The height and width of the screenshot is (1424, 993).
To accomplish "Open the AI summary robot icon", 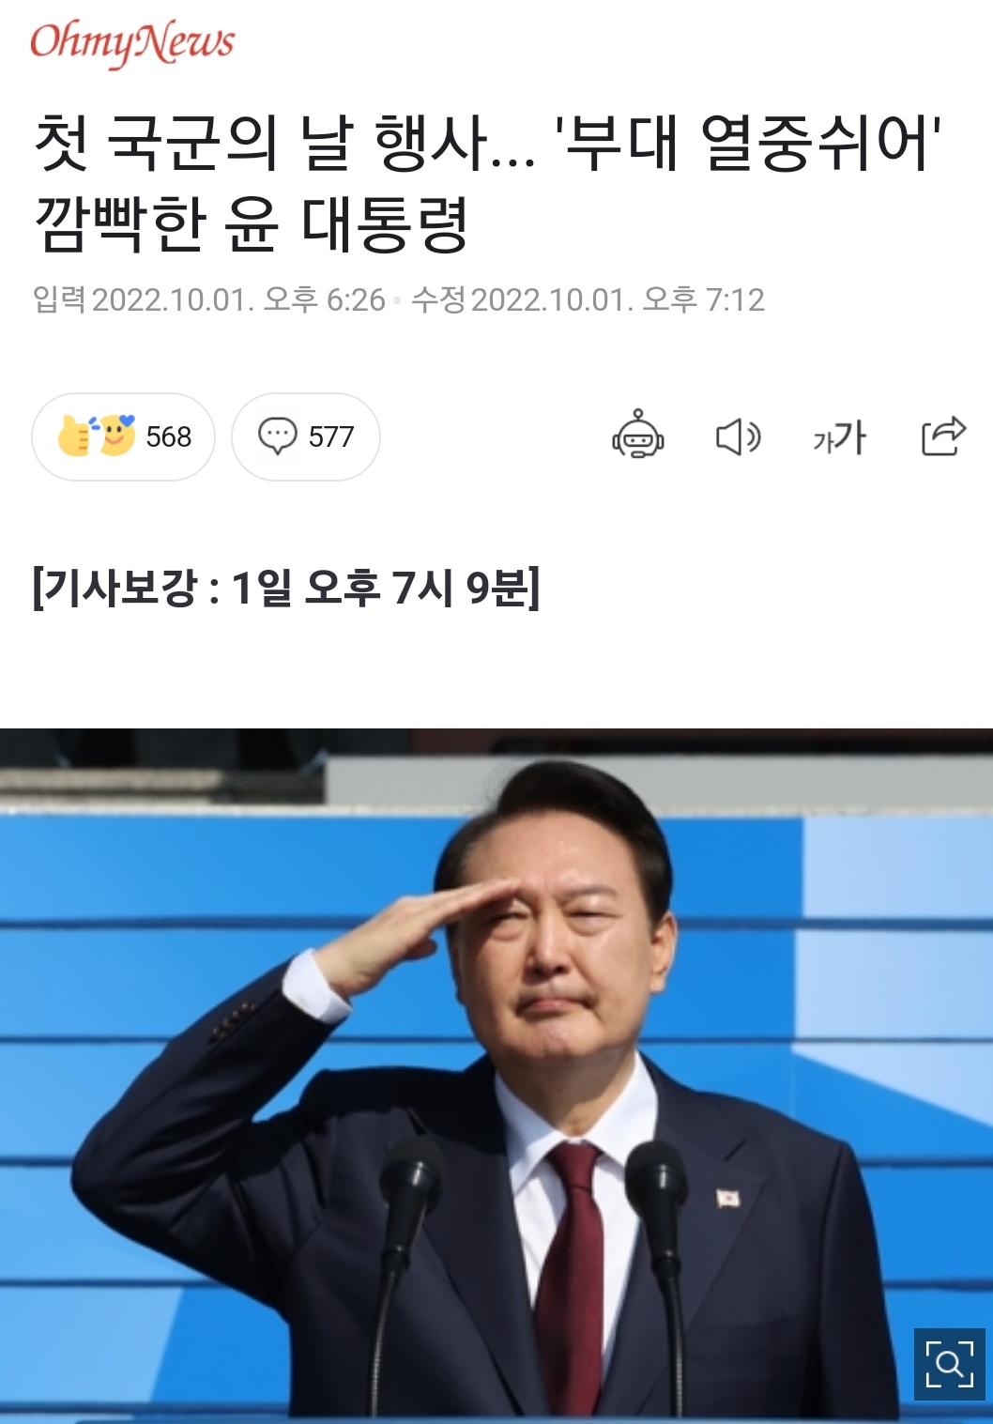I will tap(638, 436).
